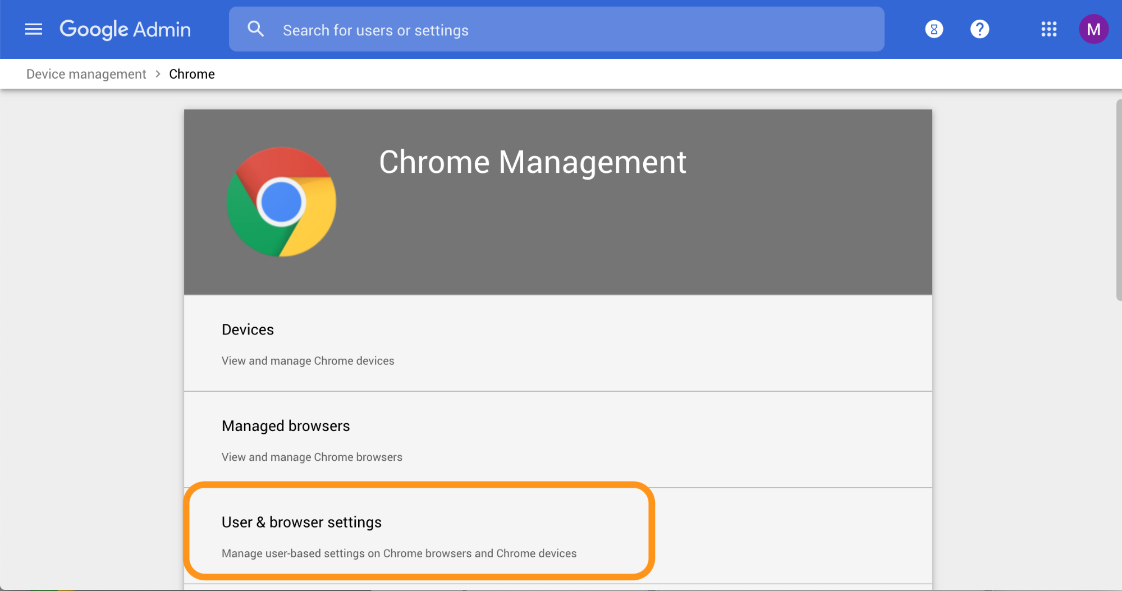
Task: Open the Managed browsers section
Action: [x=558, y=439]
